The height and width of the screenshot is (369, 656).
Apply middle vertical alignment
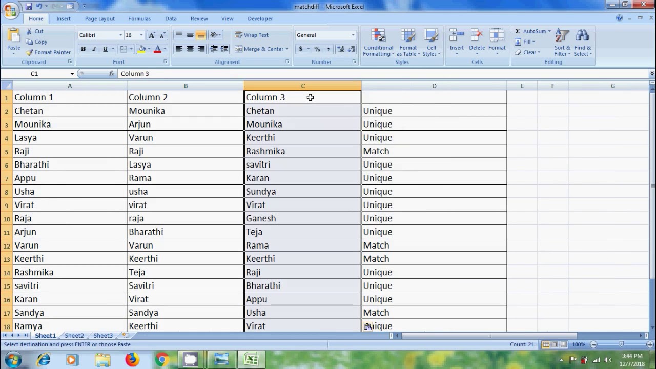190,35
